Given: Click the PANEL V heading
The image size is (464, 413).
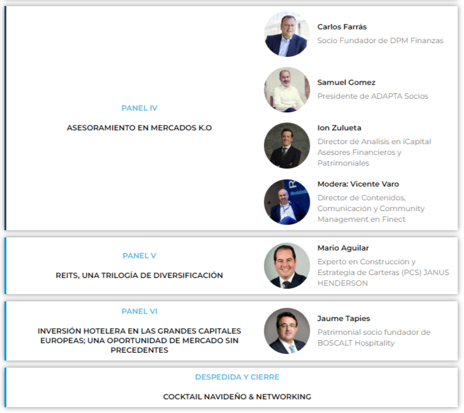Looking at the screenshot, I should pos(139,256).
